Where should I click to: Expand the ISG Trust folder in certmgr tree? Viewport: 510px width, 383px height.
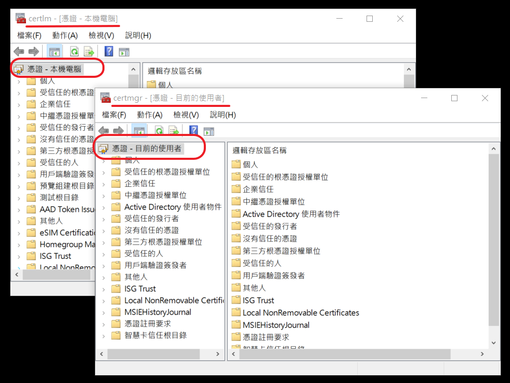point(104,289)
